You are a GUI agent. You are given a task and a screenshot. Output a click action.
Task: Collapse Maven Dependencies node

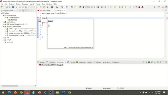coord(3,26)
